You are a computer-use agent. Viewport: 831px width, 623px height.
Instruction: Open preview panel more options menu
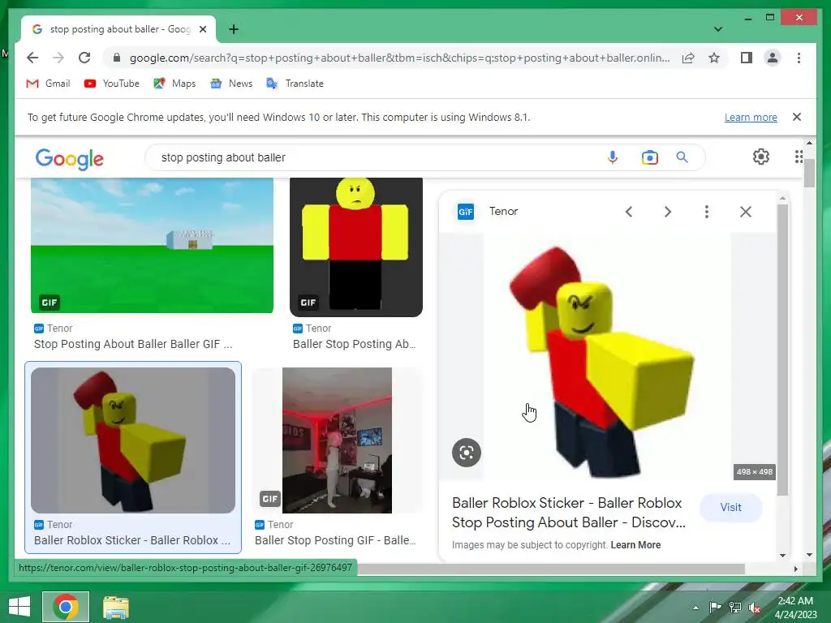coord(707,212)
